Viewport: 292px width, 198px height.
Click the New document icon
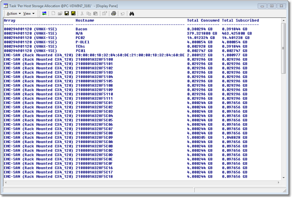click(x=53, y=13)
